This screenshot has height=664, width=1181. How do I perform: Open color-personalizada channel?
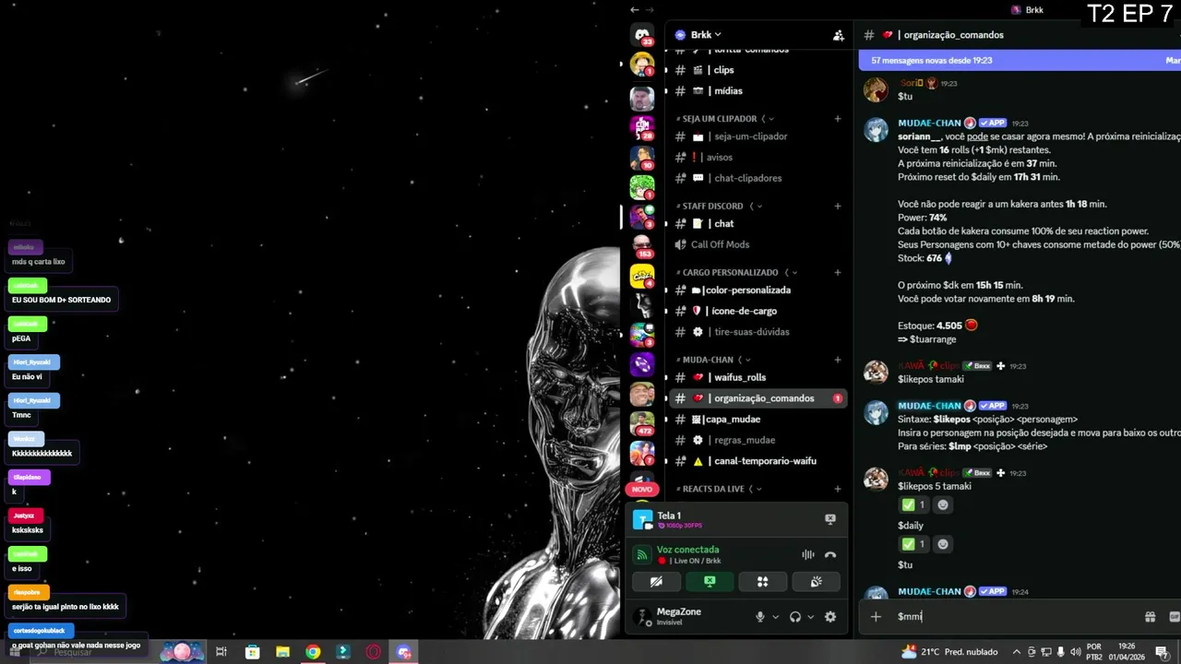click(x=758, y=290)
